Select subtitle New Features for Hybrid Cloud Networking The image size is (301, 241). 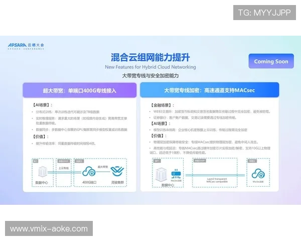[150, 67]
